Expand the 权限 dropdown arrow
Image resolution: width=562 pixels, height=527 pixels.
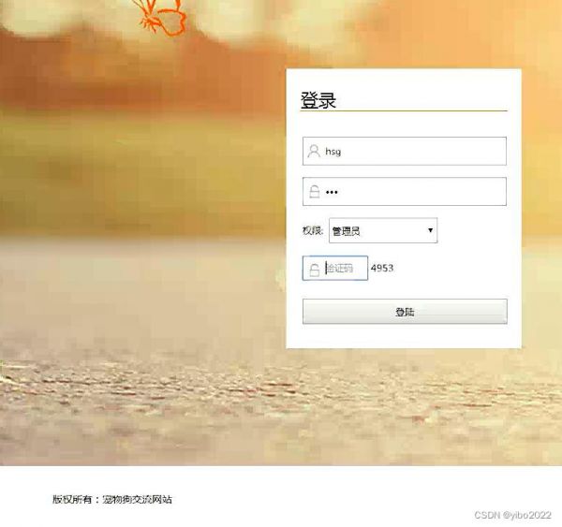click(x=430, y=230)
